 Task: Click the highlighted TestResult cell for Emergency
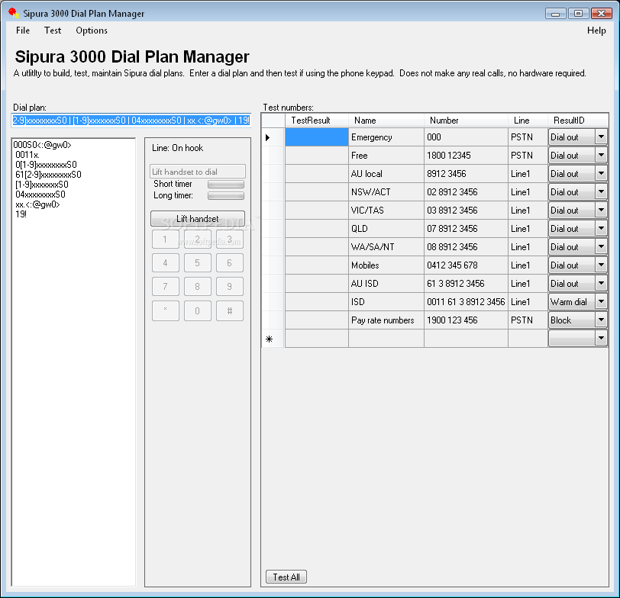[x=317, y=137]
